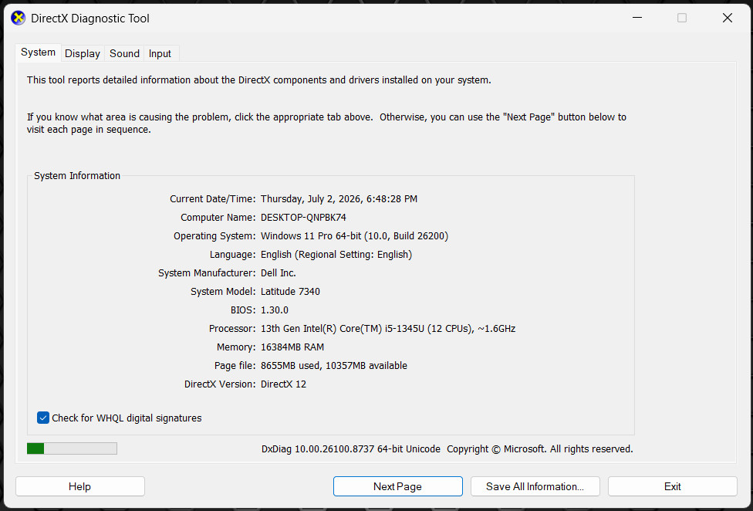Click the DirectX 12 version value

(x=283, y=384)
